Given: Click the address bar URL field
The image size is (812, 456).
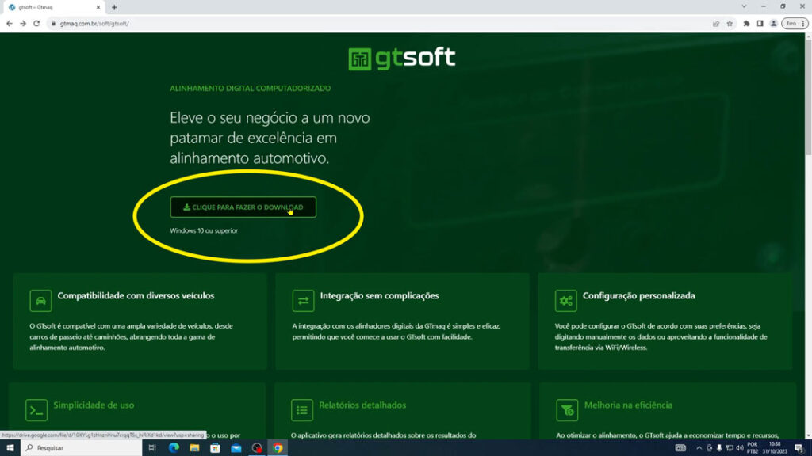Looking at the screenshot, I should point(383,23).
